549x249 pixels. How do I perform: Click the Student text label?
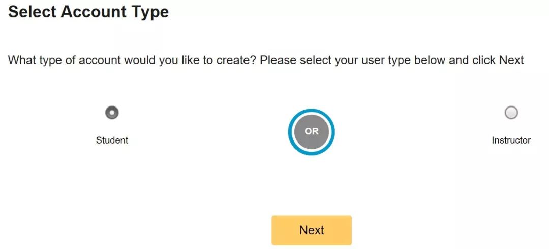click(112, 140)
